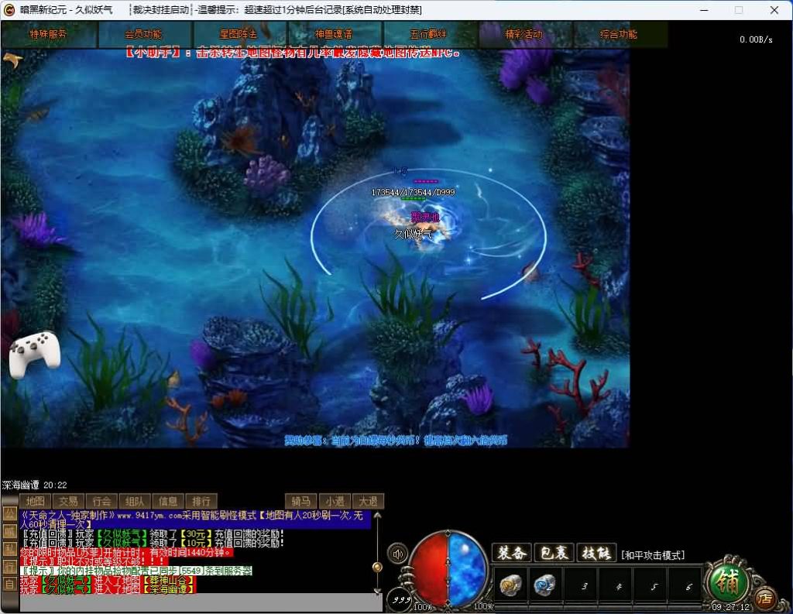Click the 09:27:12 clock text
The height and width of the screenshot is (614, 793).
coord(730,606)
